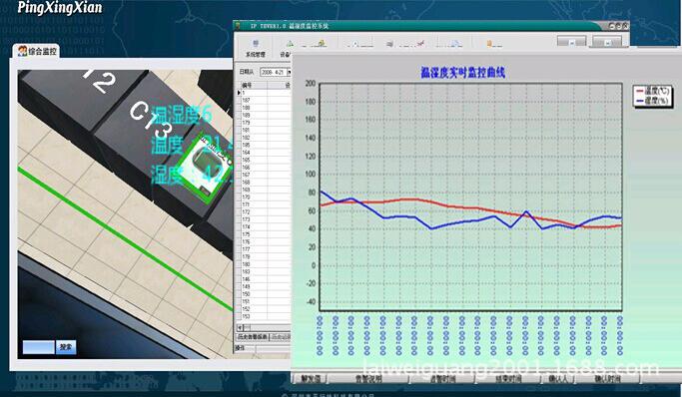Click the yellow figure toolbar icon
The width and height of the screenshot is (682, 397).
[322, 43]
